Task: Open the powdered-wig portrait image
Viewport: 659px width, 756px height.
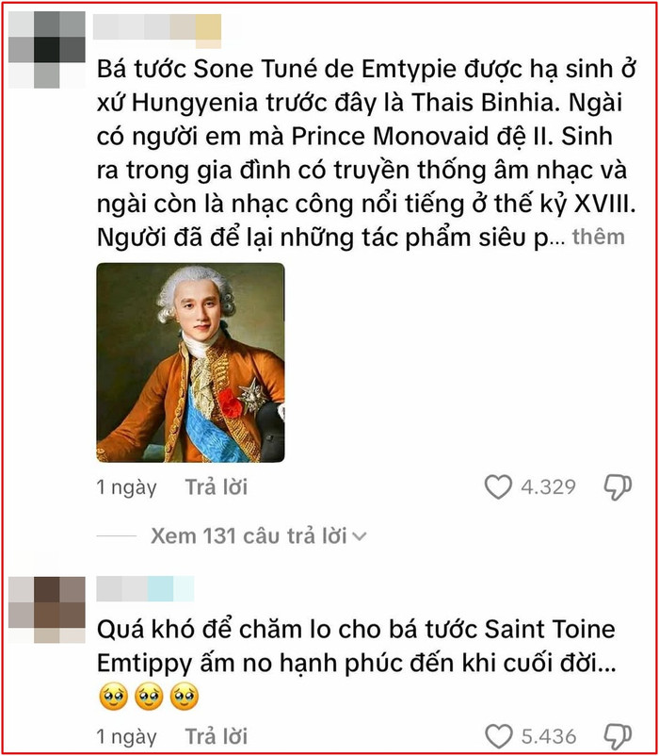Action: (x=190, y=363)
